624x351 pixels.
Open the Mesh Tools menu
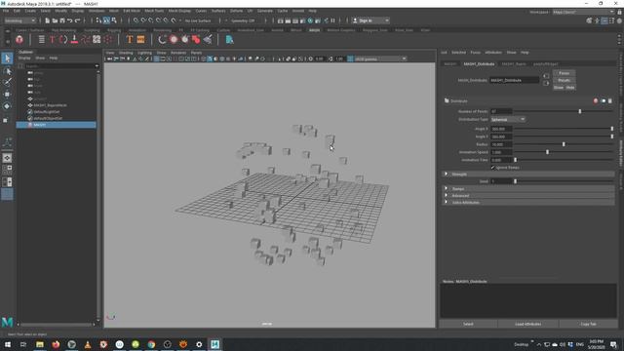154,11
